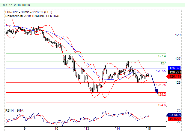This screenshot has height=133, width=185.
Task: Click the Research © 2018 TRADING CENTRAL text
Action: [32, 16]
